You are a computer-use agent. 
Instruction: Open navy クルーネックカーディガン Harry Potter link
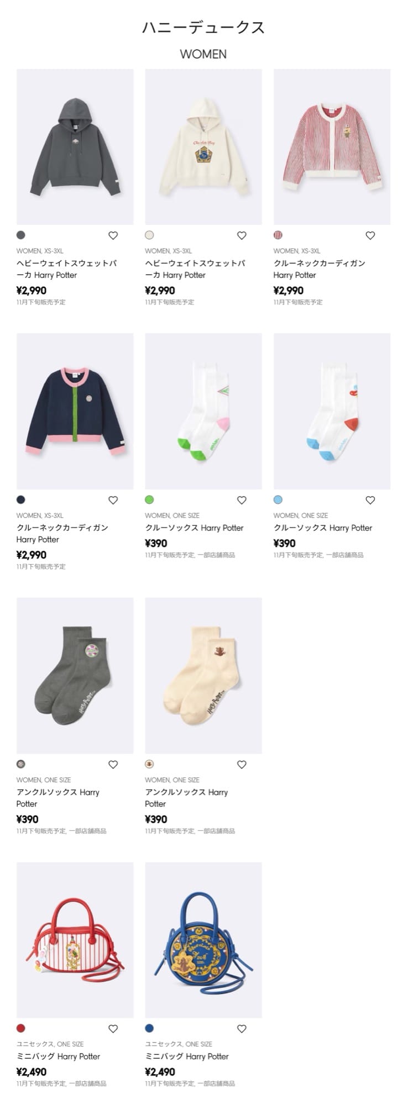(x=62, y=533)
